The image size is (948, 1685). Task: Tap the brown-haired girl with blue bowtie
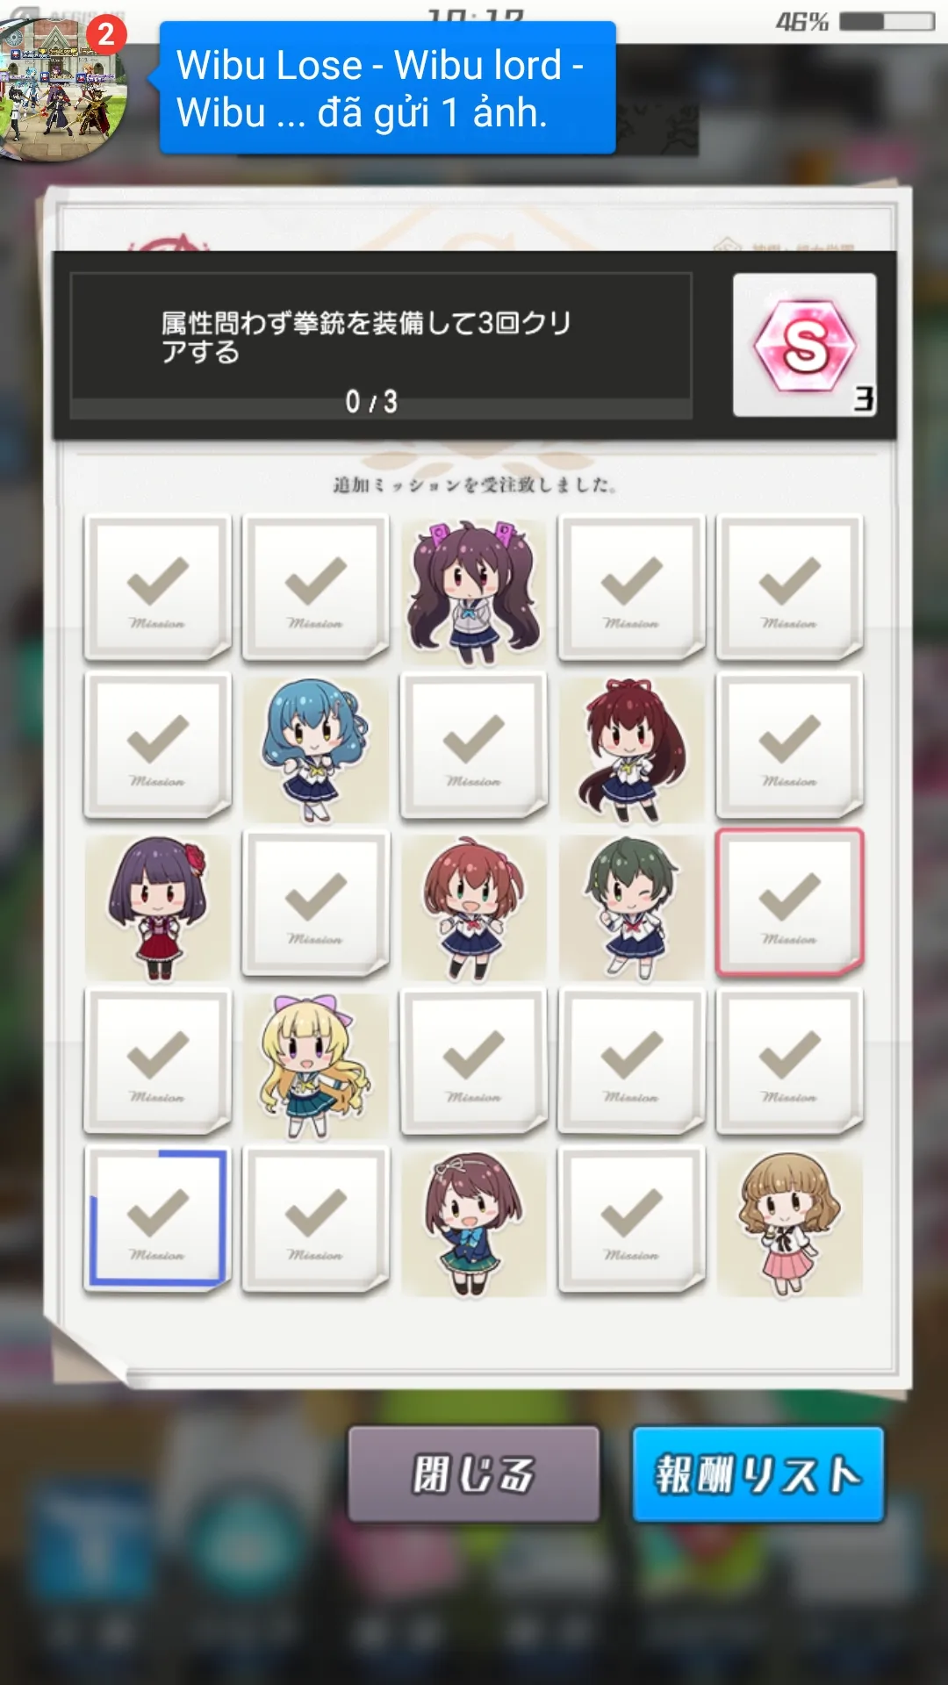pyautogui.click(x=474, y=1222)
